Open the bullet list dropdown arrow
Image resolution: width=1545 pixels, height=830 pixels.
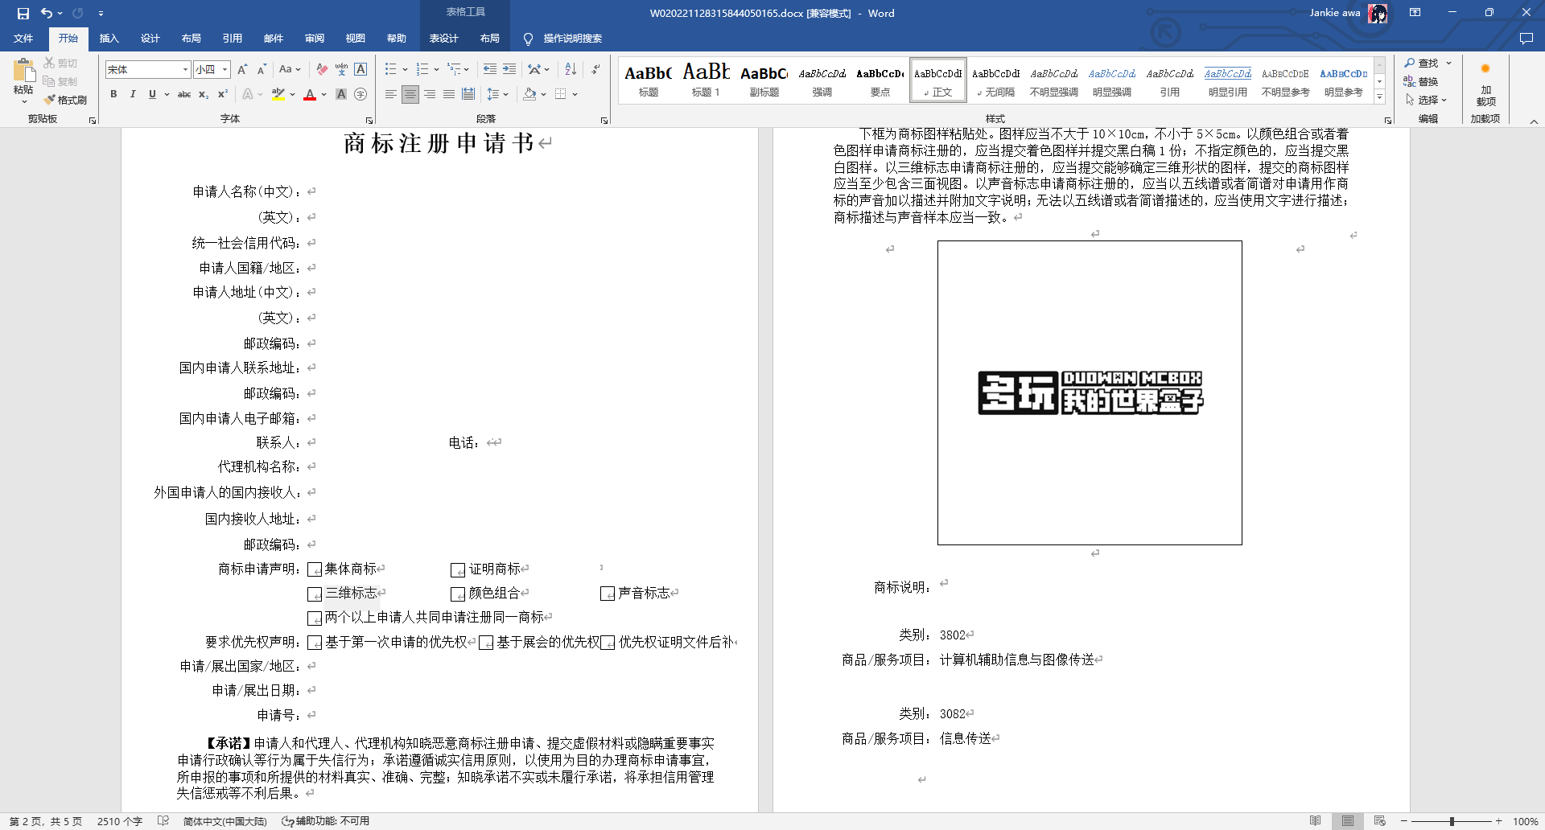(x=405, y=69)
